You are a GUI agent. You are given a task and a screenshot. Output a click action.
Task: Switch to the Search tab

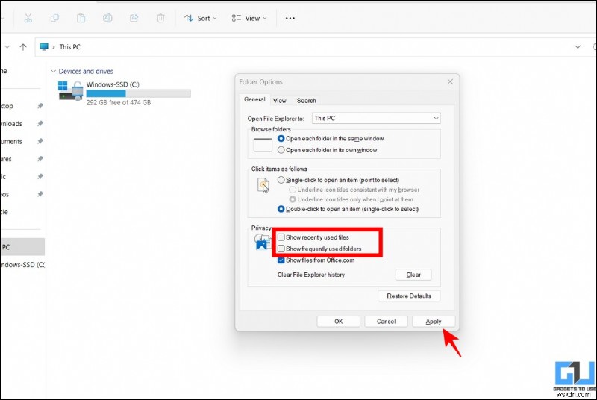coord(307,101)
